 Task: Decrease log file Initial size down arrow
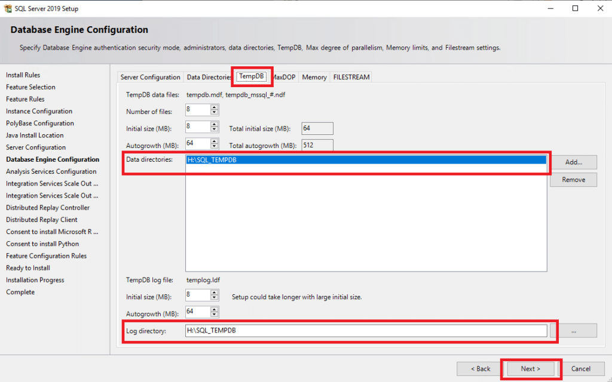(x=214, y=298)
